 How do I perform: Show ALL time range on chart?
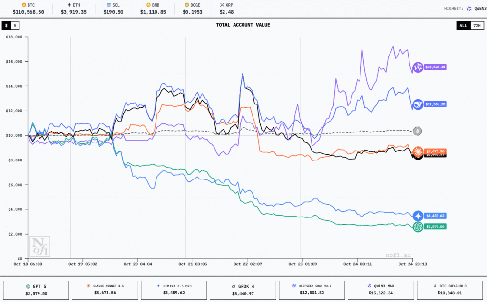pyautogui.click(x=463, y=25)
